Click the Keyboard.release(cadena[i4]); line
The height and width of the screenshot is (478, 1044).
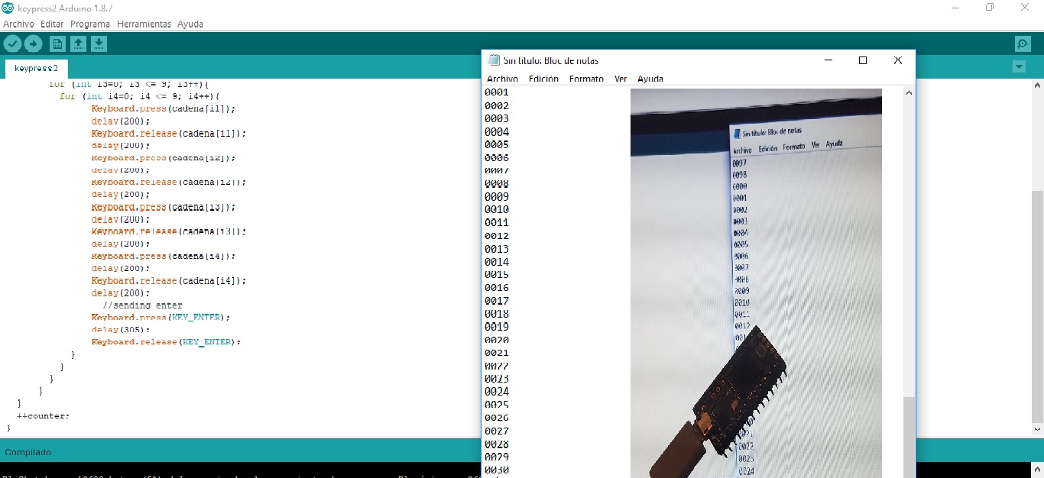click(169, 280)
